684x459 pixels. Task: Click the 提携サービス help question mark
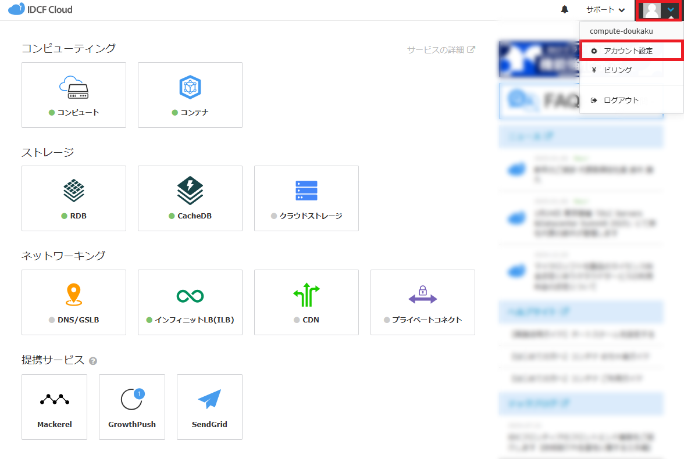pos(93,361)
